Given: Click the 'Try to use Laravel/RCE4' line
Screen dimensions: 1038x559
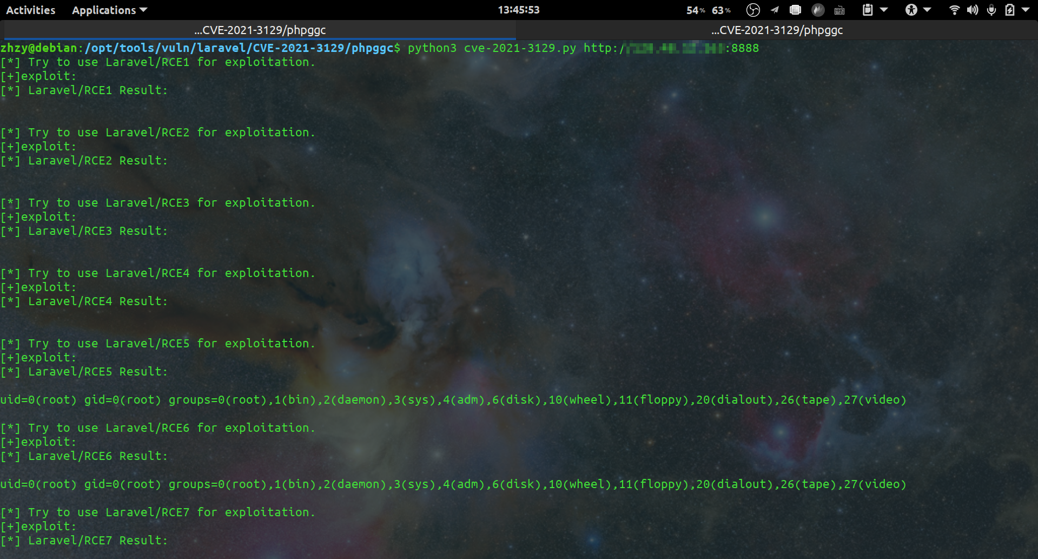Looking at the screenshot, I should [157, 273].
